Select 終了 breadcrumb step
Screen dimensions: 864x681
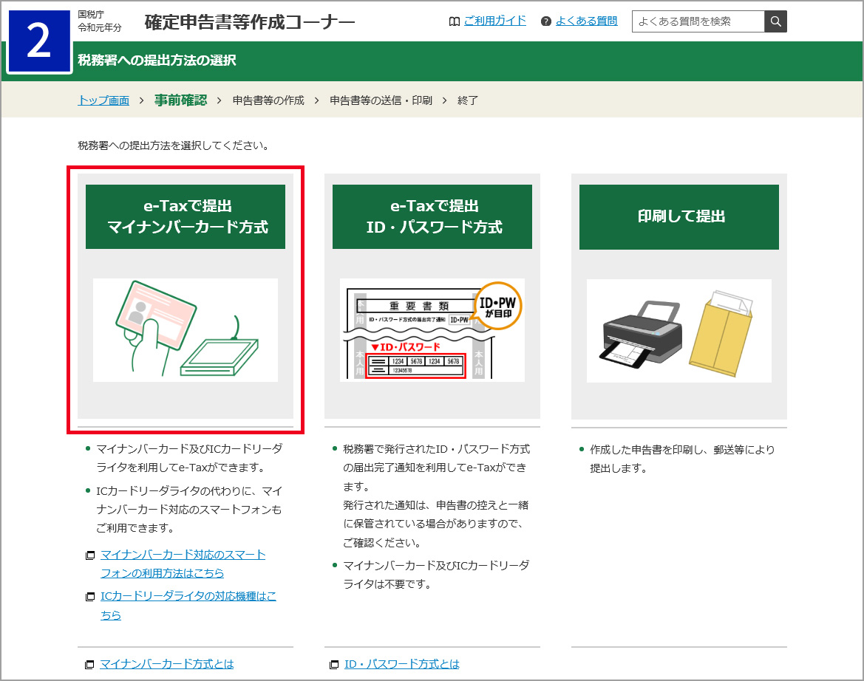tap(468, 100)
